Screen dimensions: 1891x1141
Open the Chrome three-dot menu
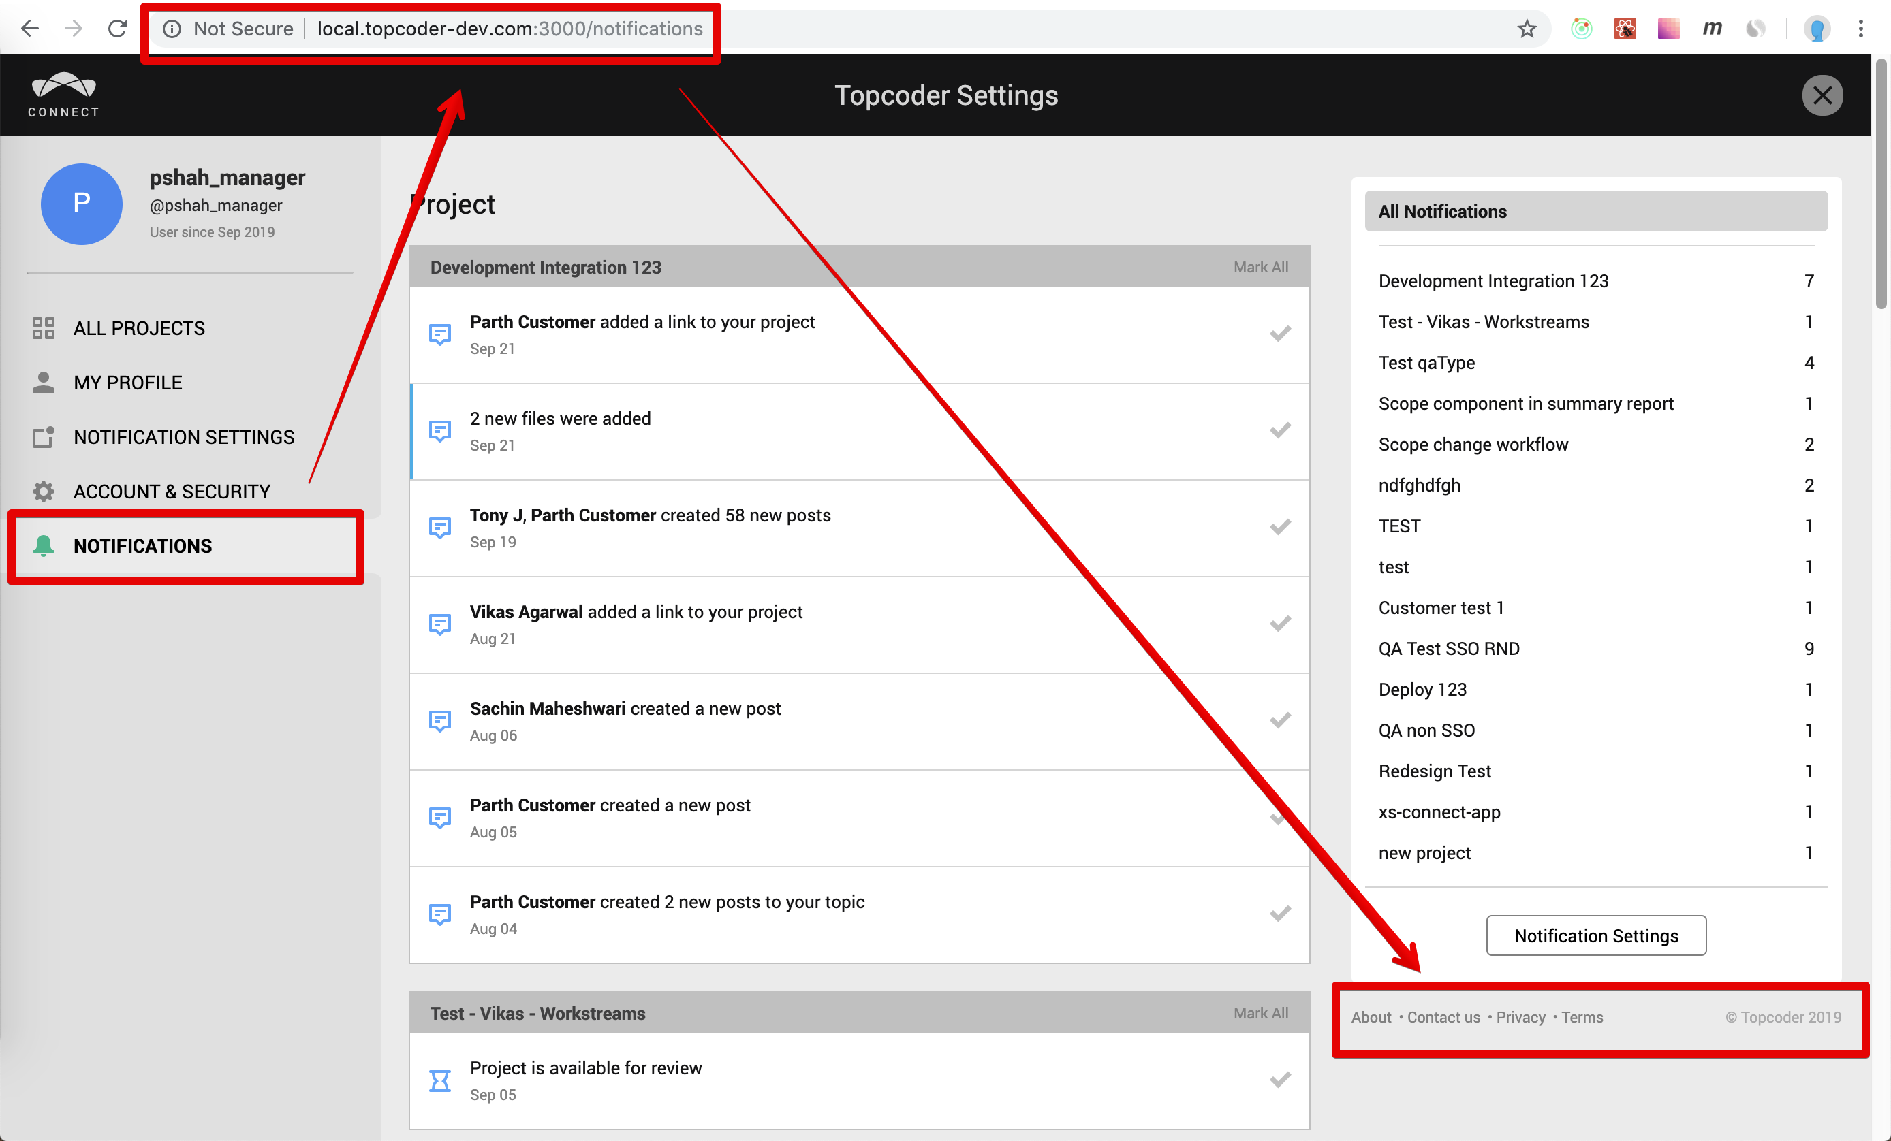tap(1860, 29)
